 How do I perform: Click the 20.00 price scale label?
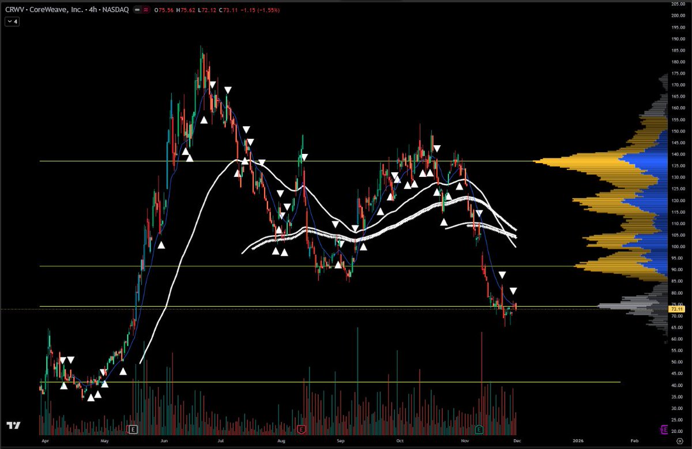pyautogui.click(x=677, y=431)
